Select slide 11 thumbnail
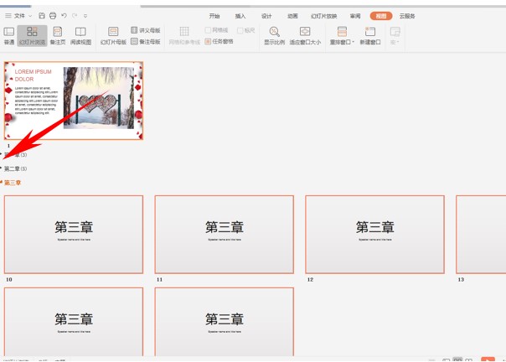506x362 pixels. [224, 234]
